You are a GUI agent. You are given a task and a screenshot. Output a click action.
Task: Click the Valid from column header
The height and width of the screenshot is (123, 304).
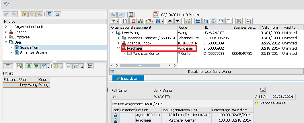coord(270,27)
